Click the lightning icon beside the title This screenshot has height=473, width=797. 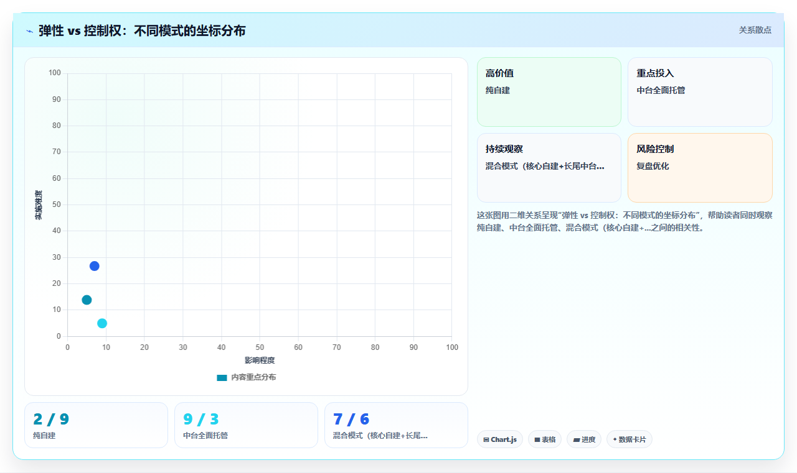coord(29,30)
